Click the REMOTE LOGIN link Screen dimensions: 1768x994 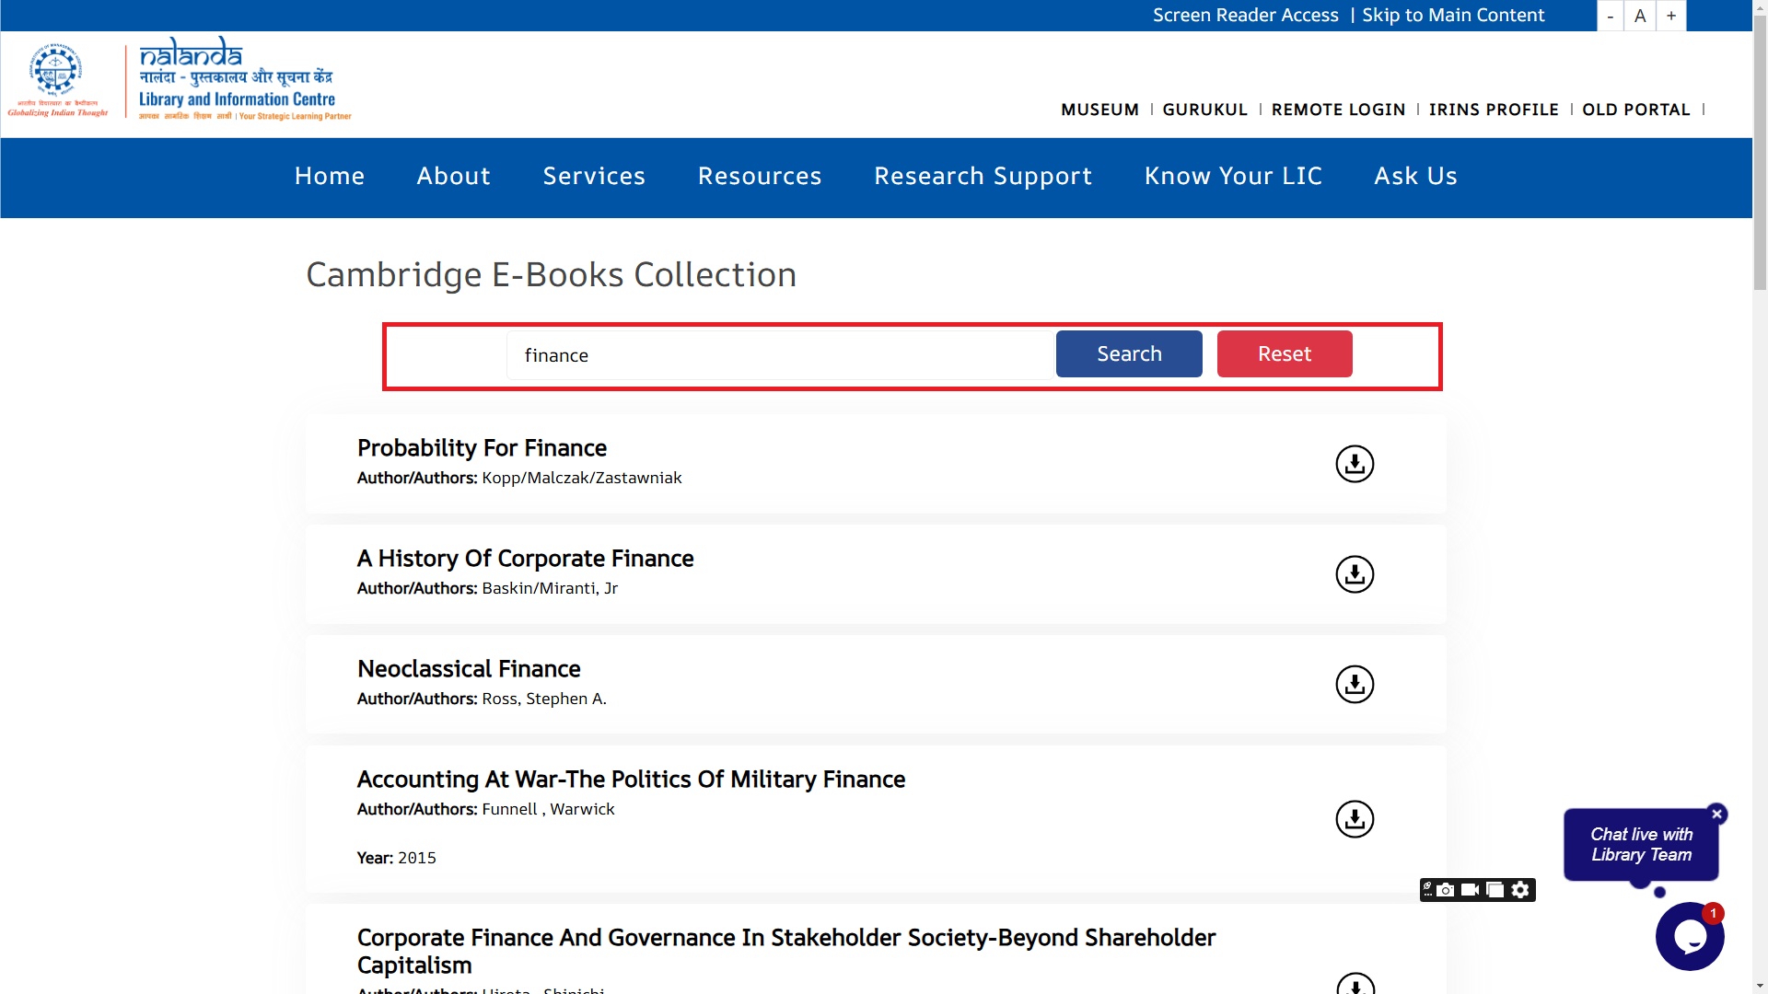pos(1338,110)
